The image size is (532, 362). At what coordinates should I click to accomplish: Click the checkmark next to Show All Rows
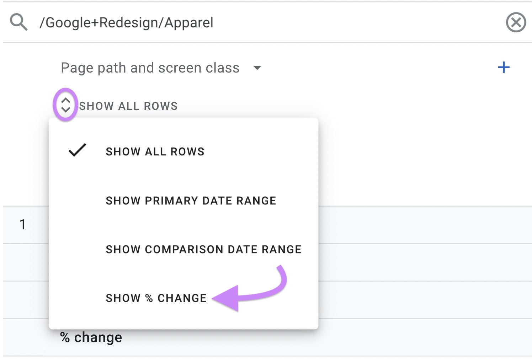point(77,150)
